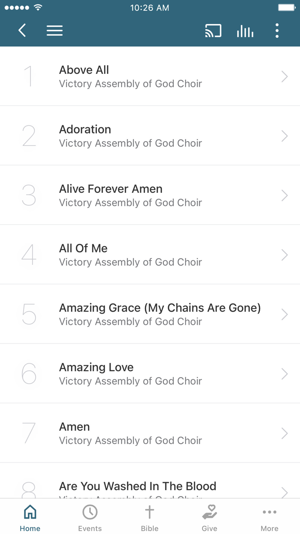
Task: Play the track Amazing Love
Action: pyautogui.click(x=150, y=373)
